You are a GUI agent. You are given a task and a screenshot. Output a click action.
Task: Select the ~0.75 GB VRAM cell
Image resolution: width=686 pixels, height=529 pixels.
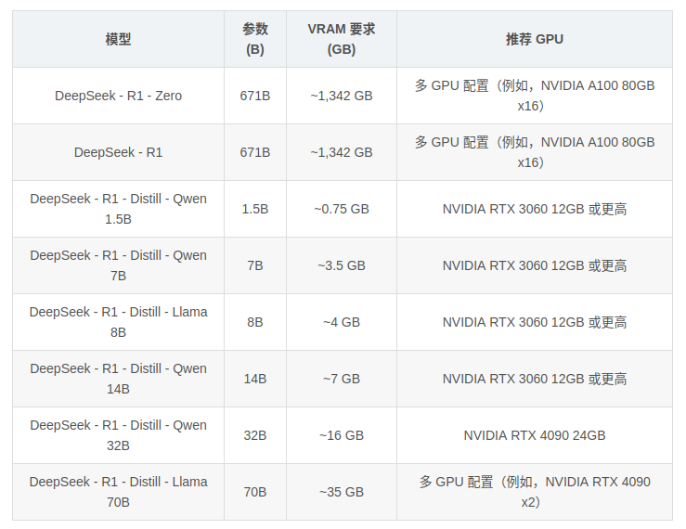342,209
